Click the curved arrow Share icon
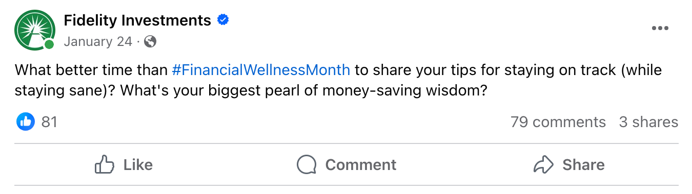Screen dimensions: 692x194 pos(543,164)
